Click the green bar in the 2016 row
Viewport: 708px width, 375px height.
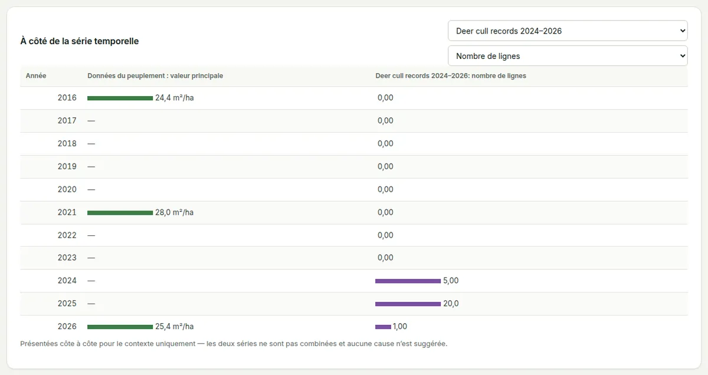tap(120, 98)
